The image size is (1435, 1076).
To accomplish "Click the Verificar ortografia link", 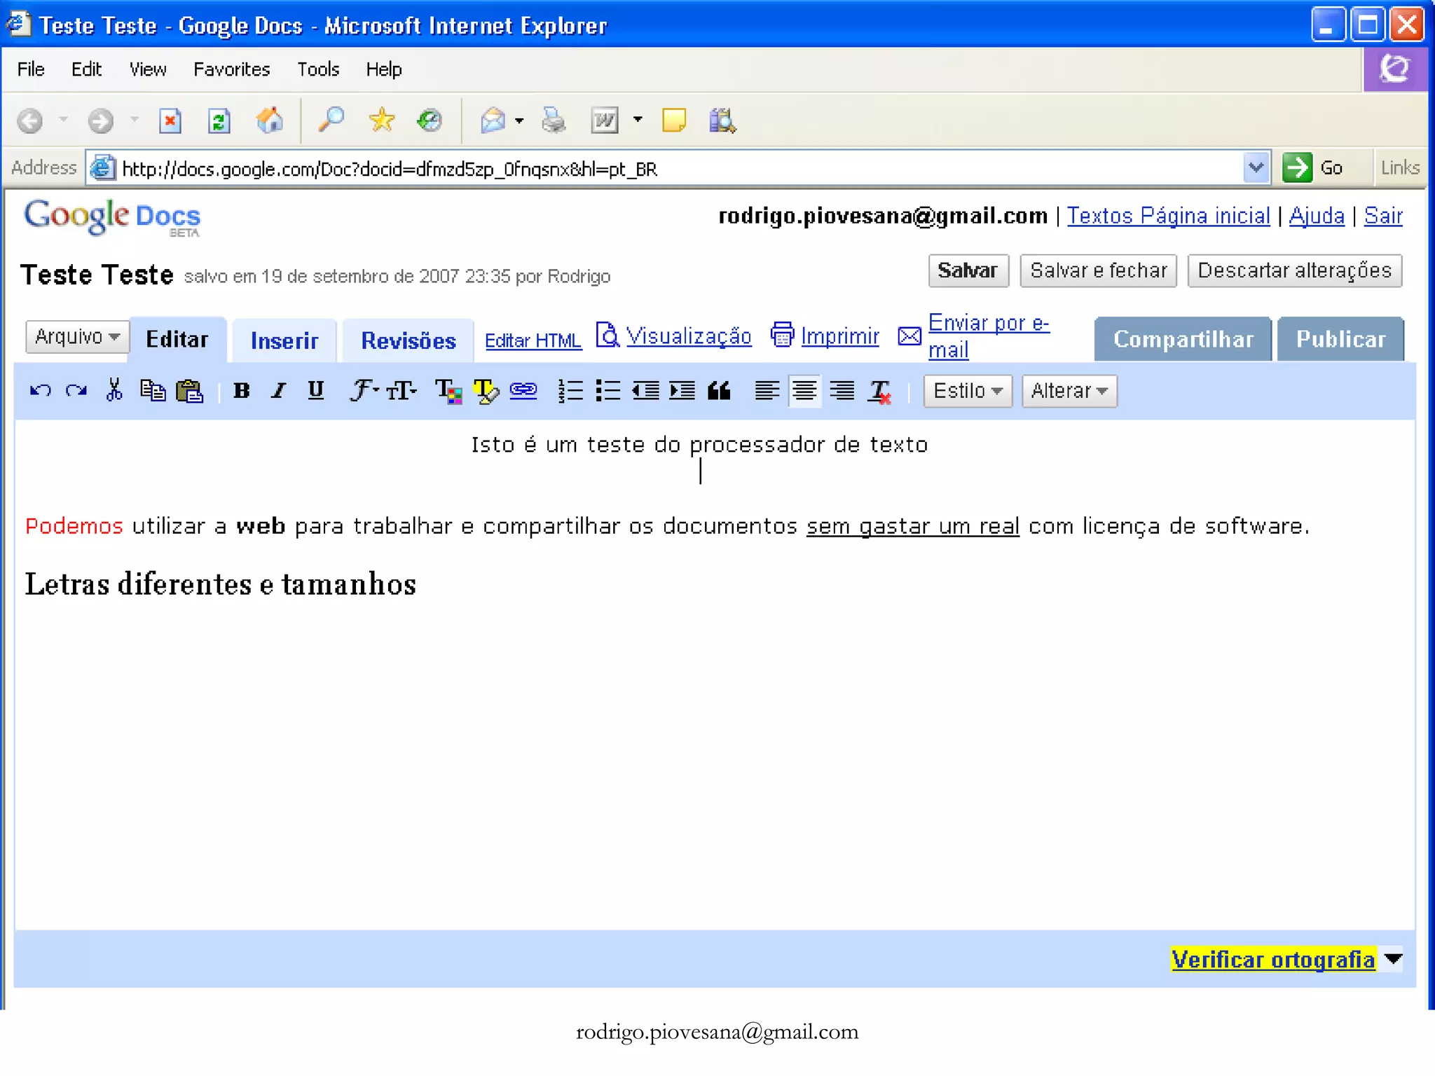I will [1272, 959].
